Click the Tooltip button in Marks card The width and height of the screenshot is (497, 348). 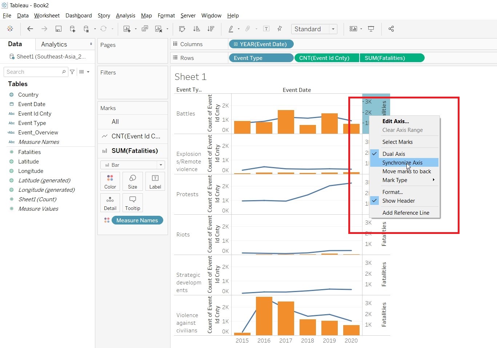pos(132,203)
